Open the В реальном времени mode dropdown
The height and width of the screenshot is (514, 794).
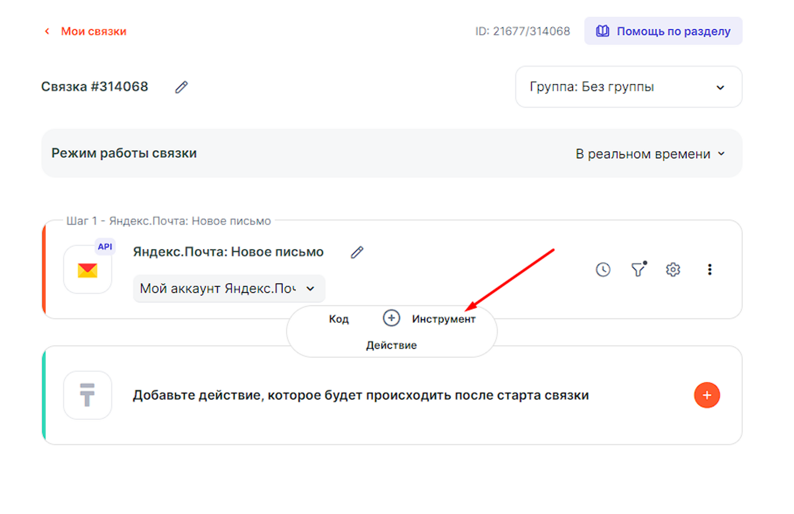[650, 154]
